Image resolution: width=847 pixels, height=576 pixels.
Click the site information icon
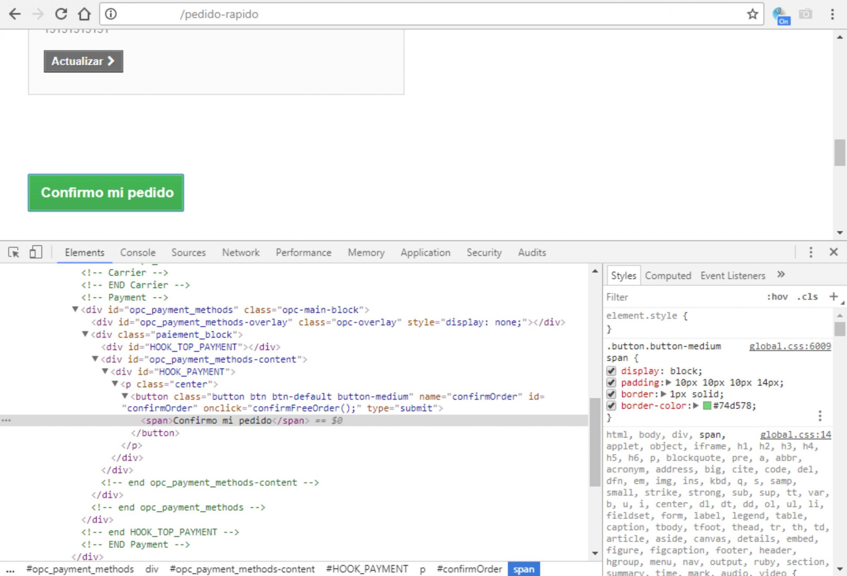pyautogui.click(x=111, y=14)
